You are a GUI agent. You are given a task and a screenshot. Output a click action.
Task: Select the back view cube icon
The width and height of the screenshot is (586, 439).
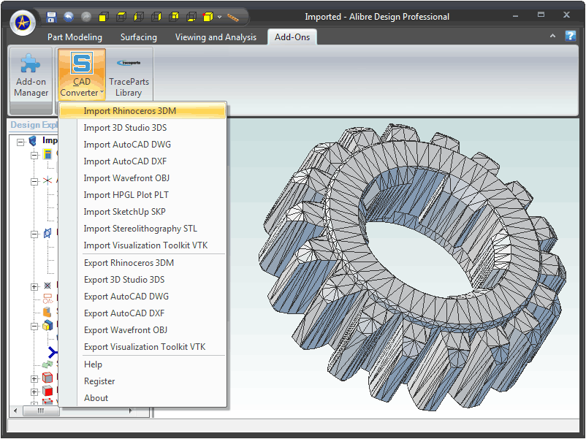click(174, 17)
